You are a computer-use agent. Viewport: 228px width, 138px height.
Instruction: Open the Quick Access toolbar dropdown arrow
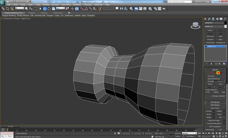[x=30, y=1]
